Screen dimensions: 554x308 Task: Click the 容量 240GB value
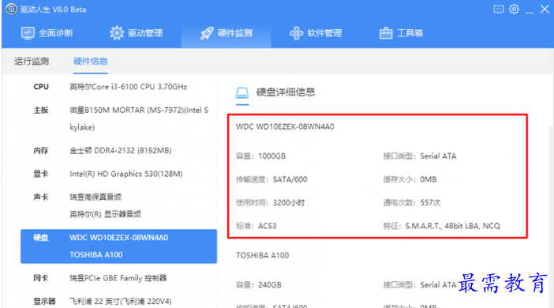270,284
